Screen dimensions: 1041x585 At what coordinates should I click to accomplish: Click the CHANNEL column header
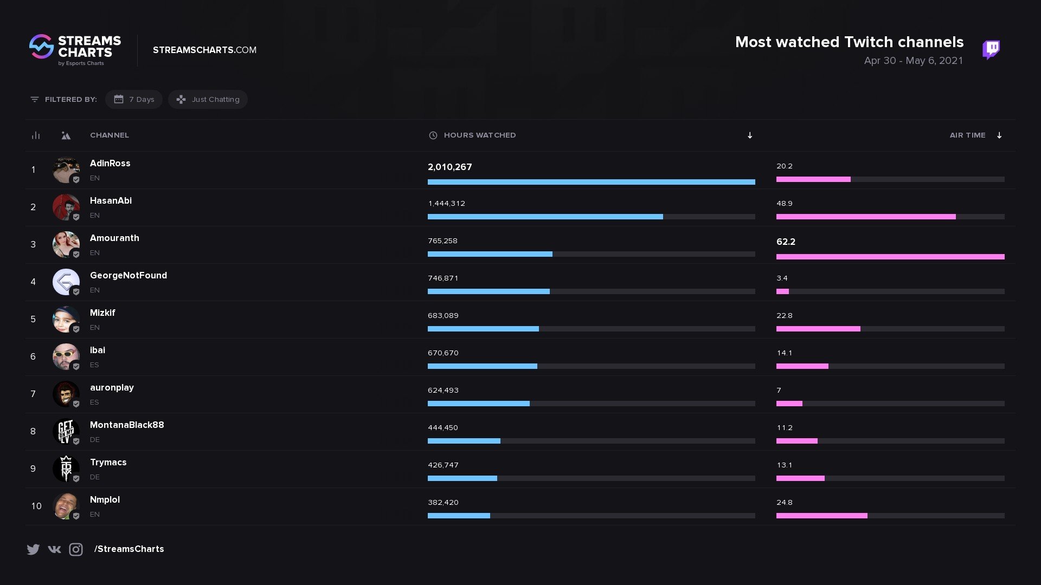pyautogui.click(x=110, y=135)
